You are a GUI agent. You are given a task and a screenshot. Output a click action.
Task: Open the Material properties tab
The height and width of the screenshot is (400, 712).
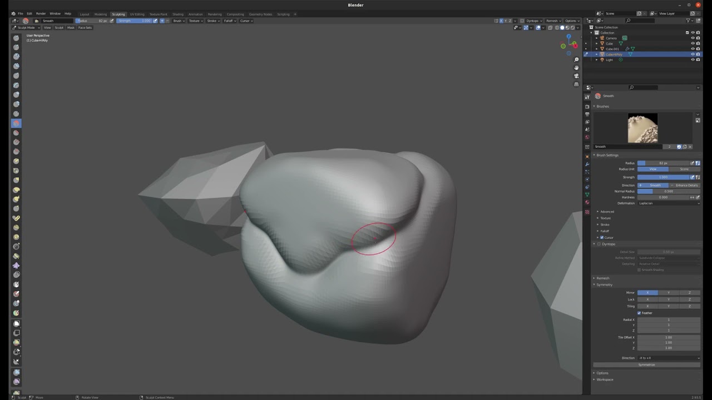click(587, 202)
